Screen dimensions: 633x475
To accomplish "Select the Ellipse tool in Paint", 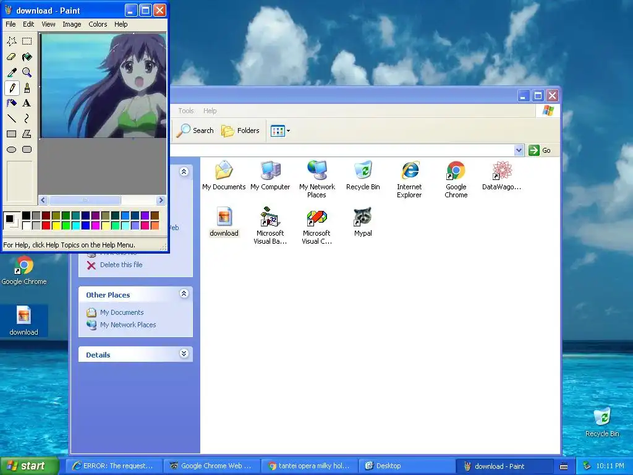I will [x=12, y=150].
